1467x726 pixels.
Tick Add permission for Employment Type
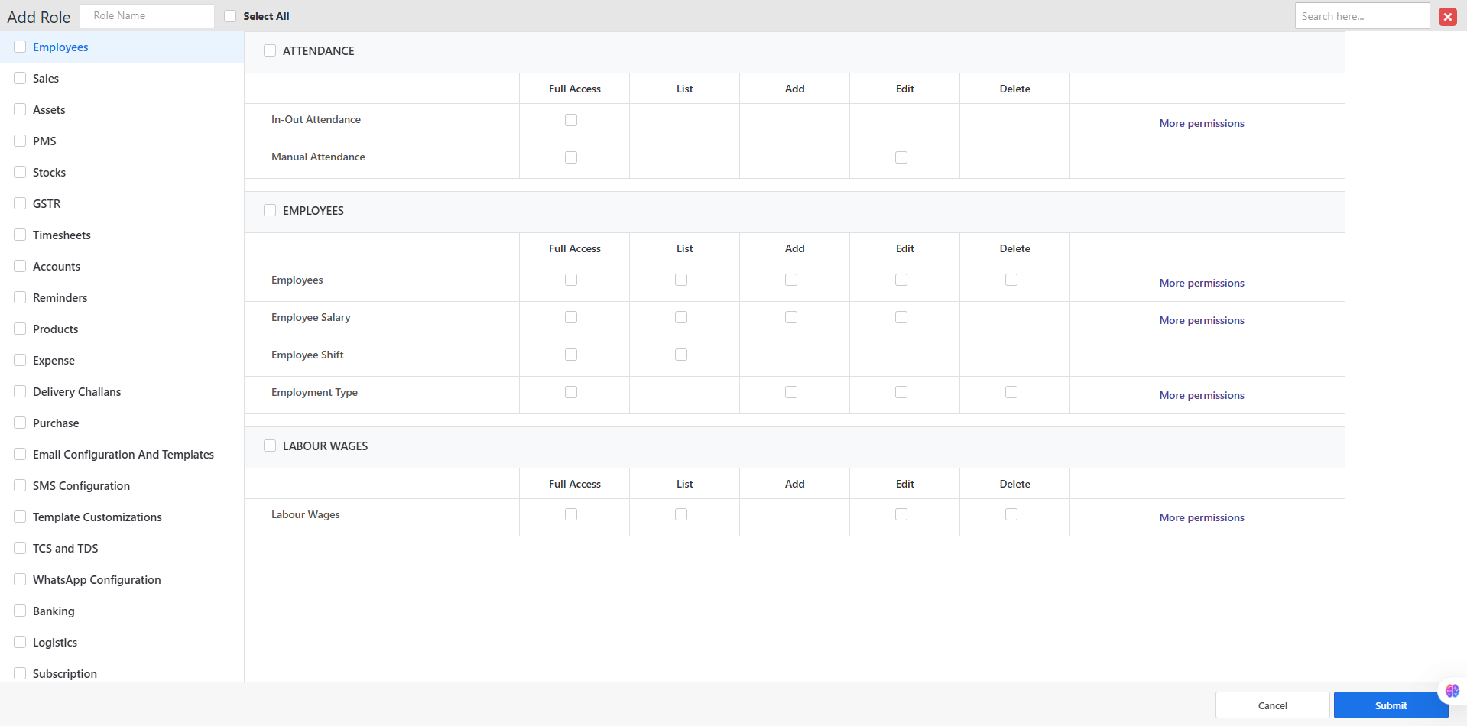791,392
